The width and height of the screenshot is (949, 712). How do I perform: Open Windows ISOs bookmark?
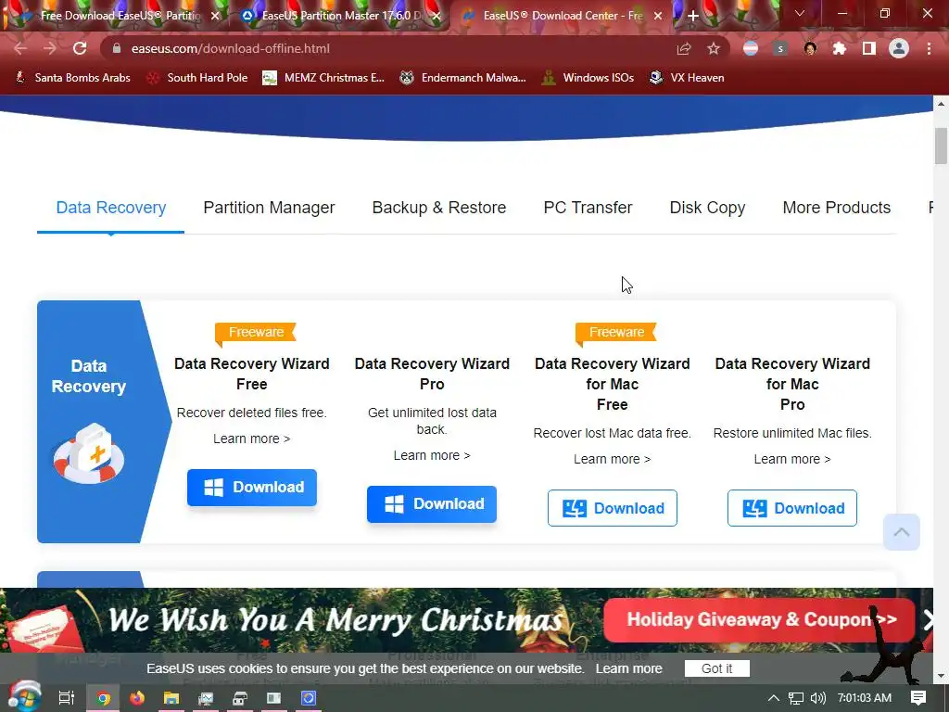[588, 78]
